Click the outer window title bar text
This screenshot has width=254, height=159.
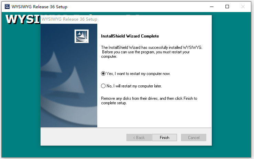pos(40,7)
